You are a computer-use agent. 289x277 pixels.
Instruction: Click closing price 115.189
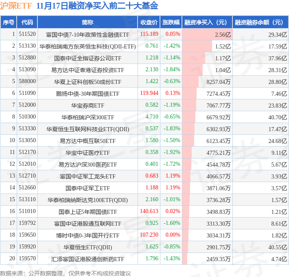point(149,34)
